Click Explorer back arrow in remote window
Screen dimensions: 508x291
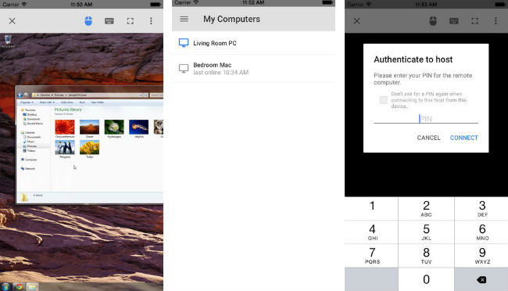coord(20,95)
